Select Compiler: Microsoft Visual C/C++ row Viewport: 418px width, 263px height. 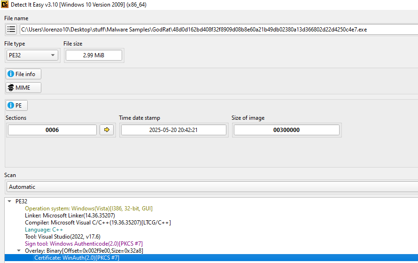pos(98,223)
